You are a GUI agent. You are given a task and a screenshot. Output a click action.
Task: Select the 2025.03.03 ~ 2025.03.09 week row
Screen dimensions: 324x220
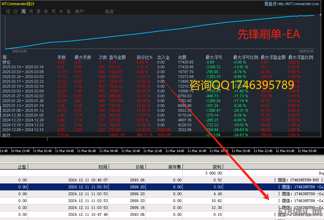(23, 71)
